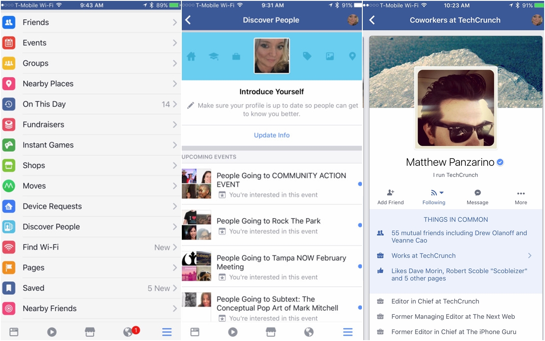Expand Find Wi-Fi chevron beside New

[x=175, y=247]
